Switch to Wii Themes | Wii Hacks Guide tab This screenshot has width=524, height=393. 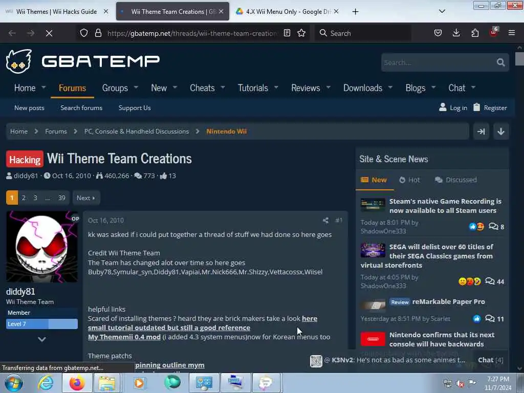click(57, 11)
